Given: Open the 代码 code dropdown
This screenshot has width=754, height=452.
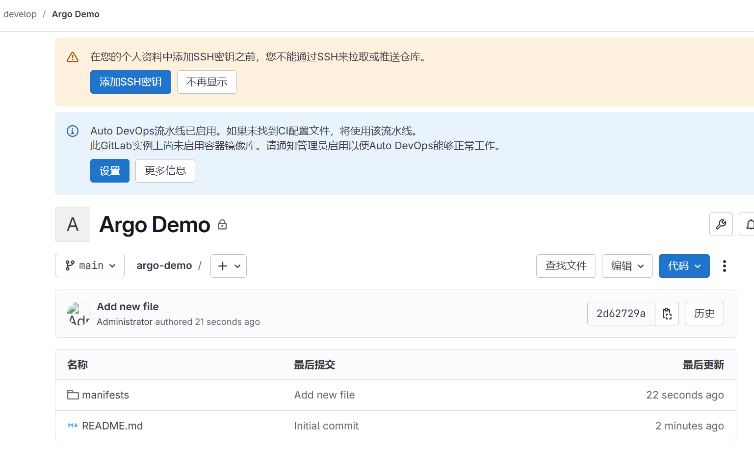Looking at the screenshot, I should pos(684,266).
